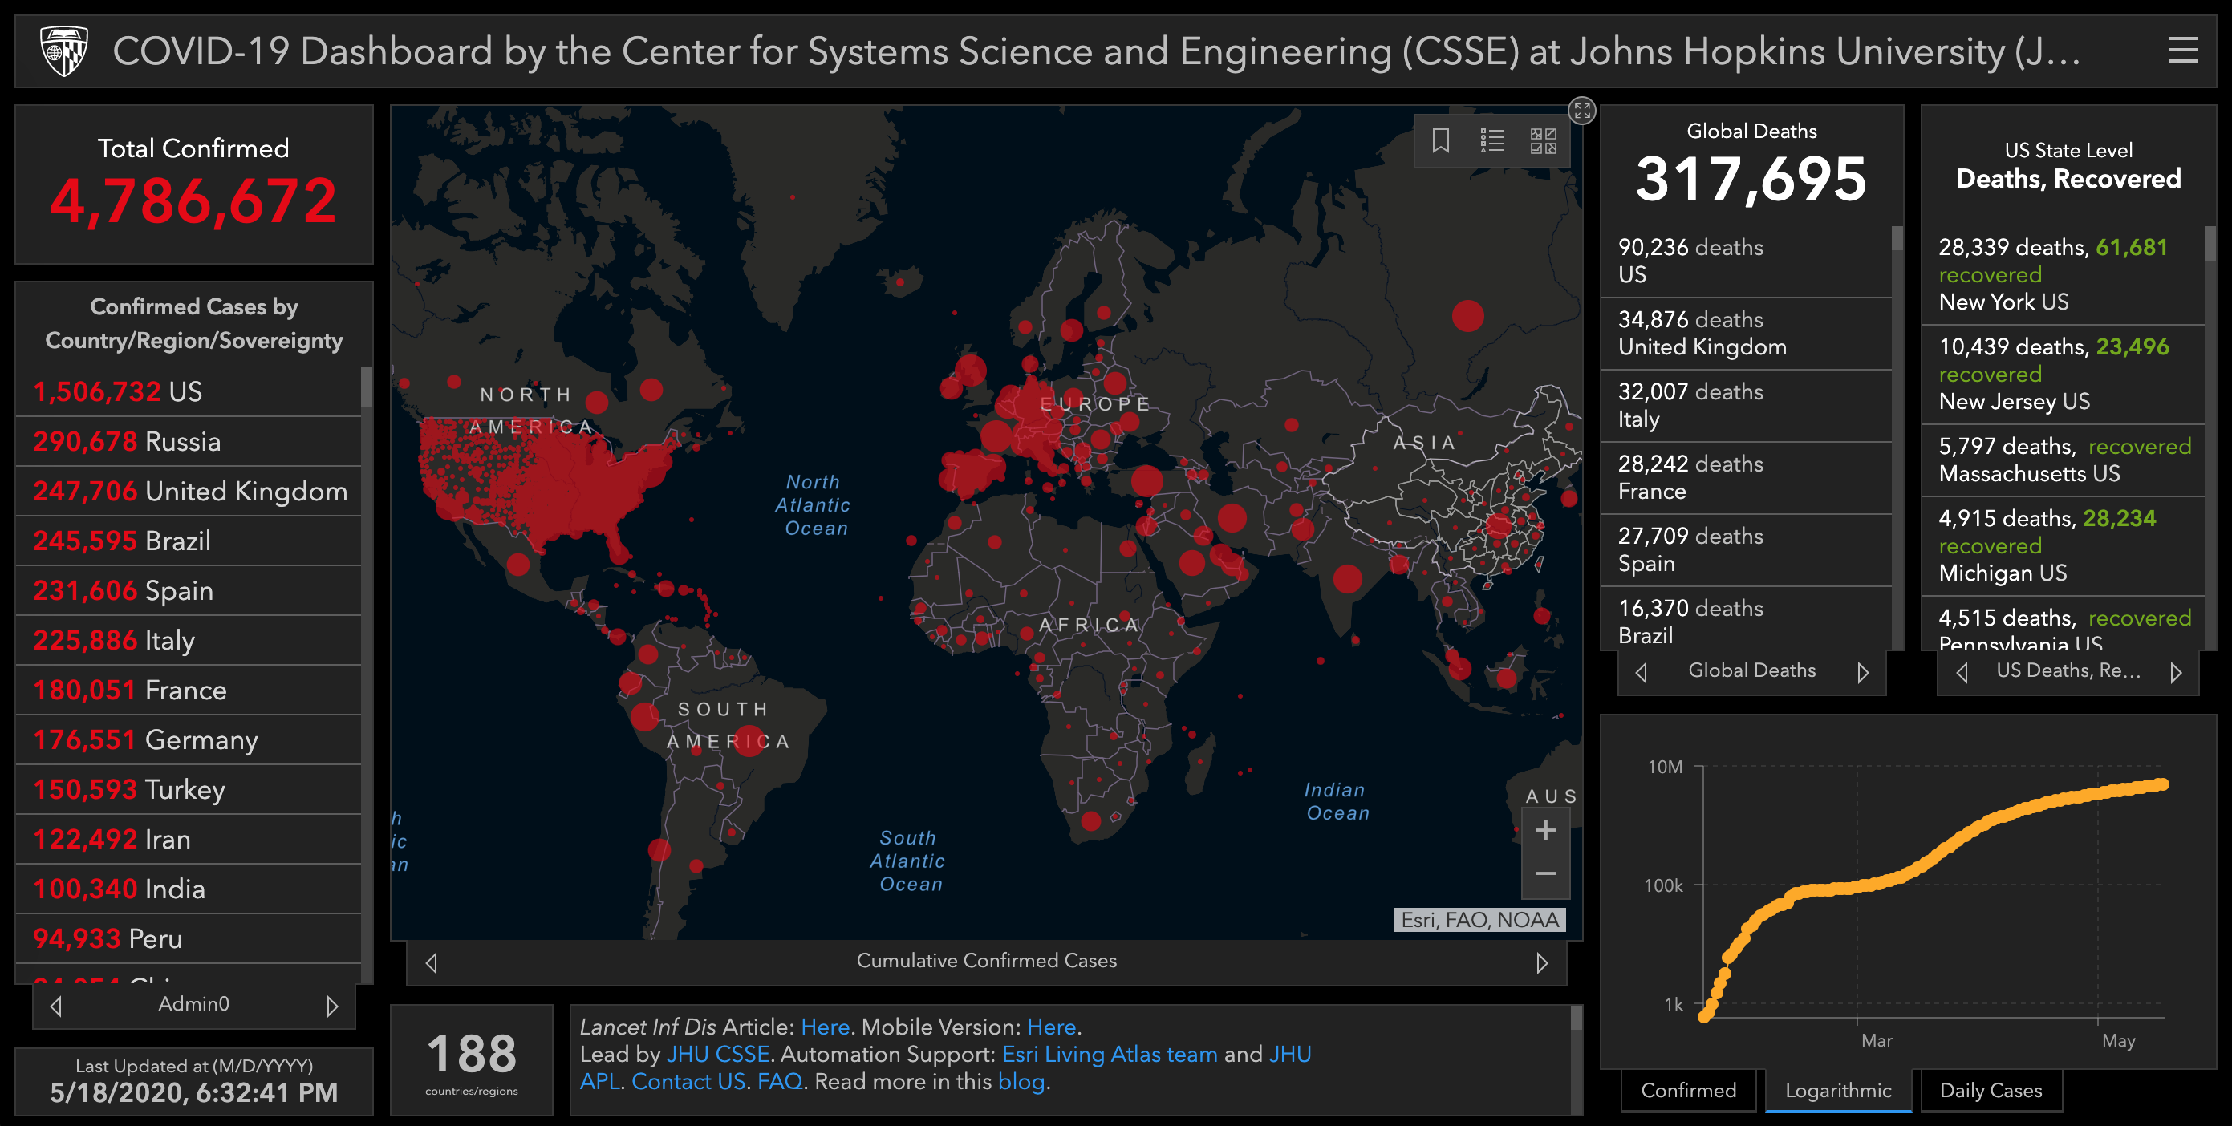The image size is (2232, 1126).
Task: Select Germany in confirmed cases list
Action: (188, 739)
